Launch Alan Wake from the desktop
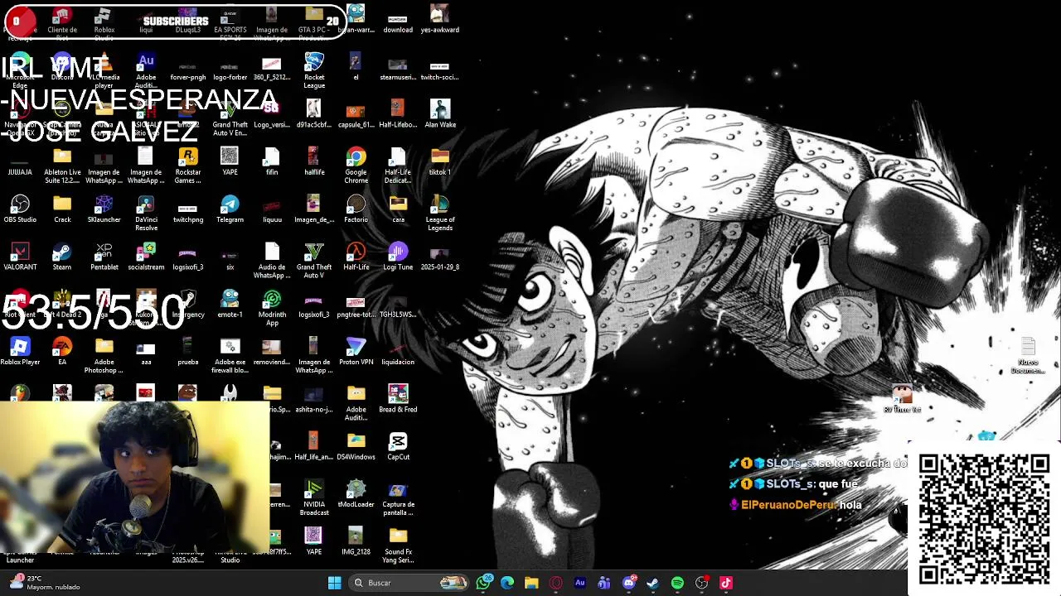 pos(440,114)
